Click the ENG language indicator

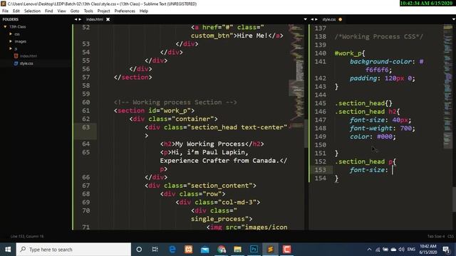click(411, 250)
